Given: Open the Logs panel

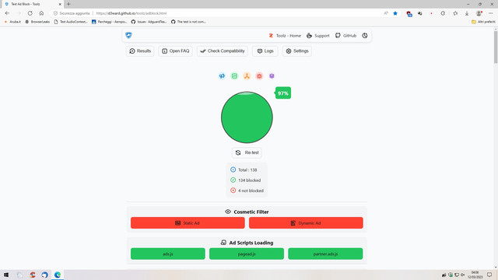Looking at the screenshot, I should coord(265,51).
